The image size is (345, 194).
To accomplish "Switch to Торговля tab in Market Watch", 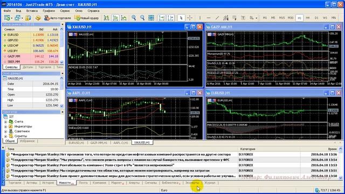I will [x=45, y=67].
